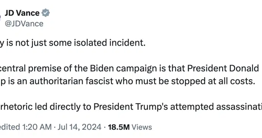Click the word 'attempted' in last line
The height and width of the screenshot is (138, 262).
pos(192,107)
